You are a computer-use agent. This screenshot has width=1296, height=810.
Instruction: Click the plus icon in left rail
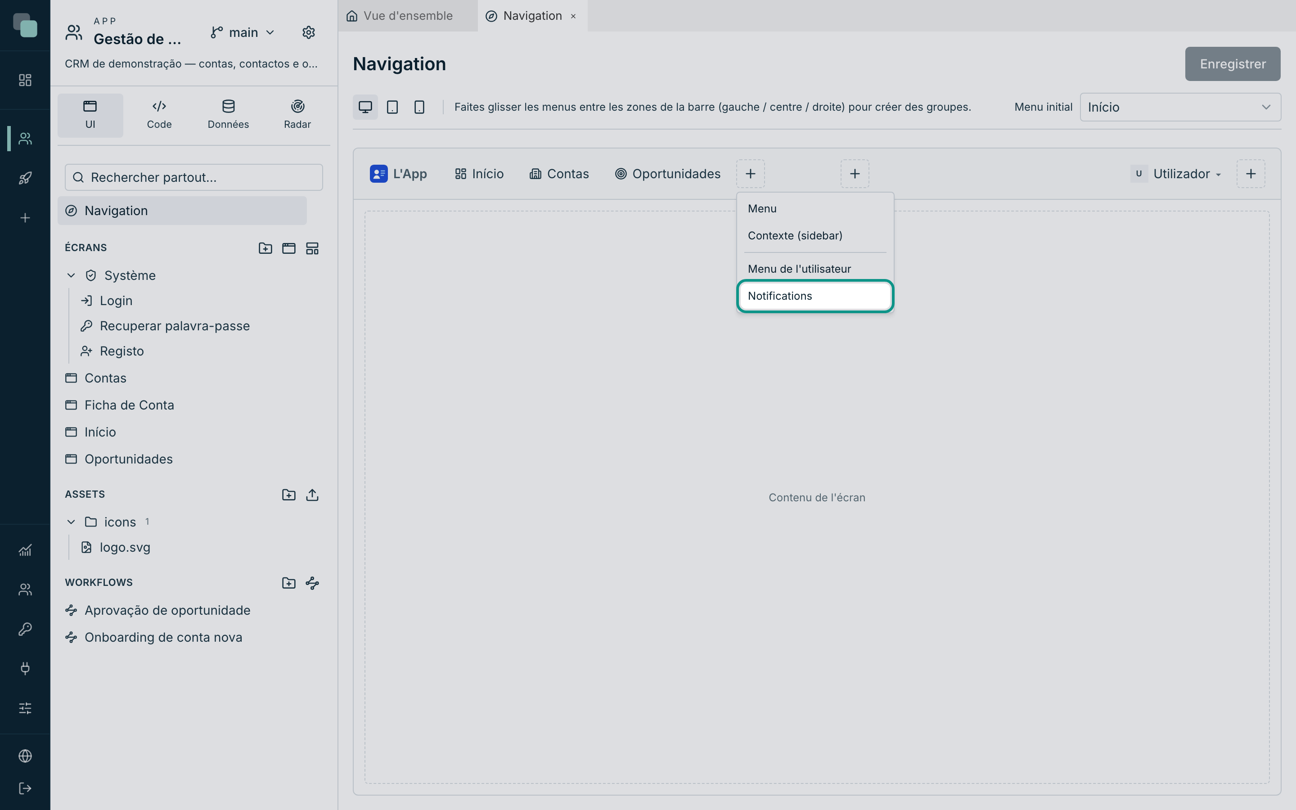pyautogui.click(x=25, y=217)
